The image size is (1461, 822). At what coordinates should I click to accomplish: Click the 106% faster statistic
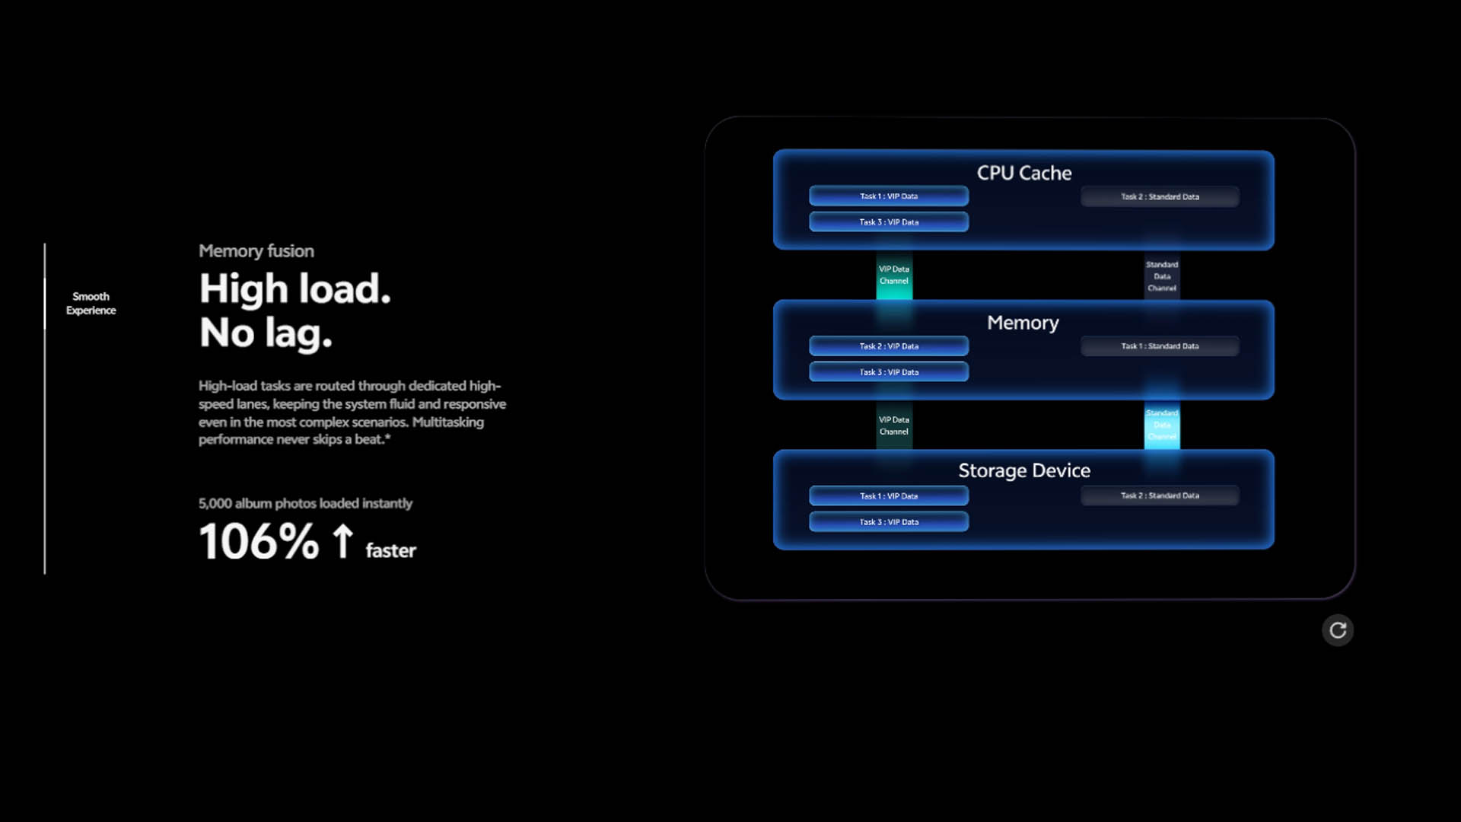[307, 542]
